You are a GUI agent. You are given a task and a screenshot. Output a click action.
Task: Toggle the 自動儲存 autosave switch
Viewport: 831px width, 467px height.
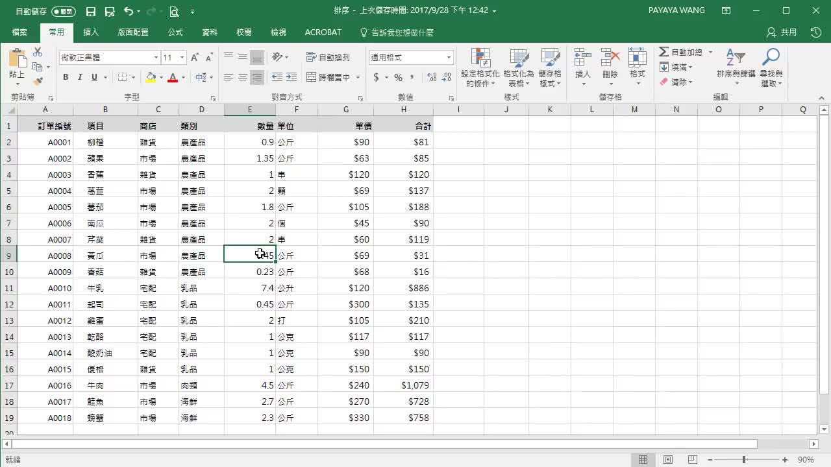click(x=63, y=11)
